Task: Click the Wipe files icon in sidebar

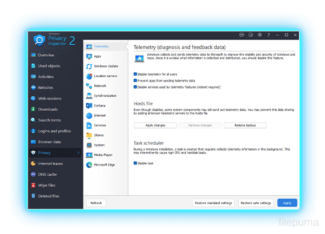Action: (x=33, y=185)
